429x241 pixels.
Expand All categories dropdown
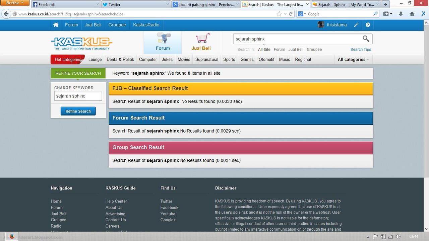(353, 60)
